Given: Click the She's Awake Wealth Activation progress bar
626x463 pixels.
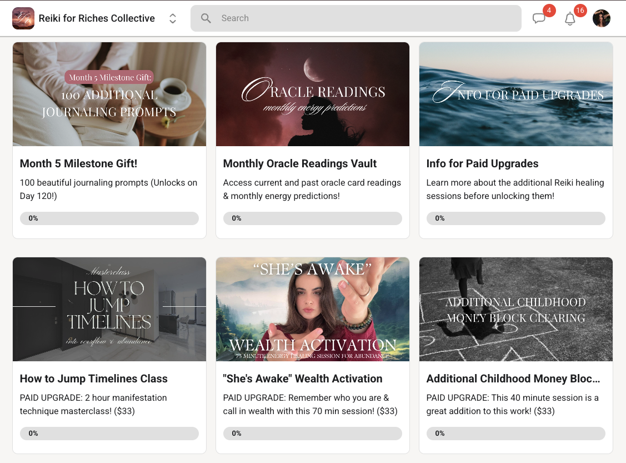Looking at the screenshot, I should click(313, 433).
